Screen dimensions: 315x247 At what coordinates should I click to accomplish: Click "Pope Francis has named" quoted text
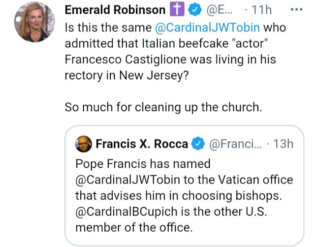tap(143, 164)
